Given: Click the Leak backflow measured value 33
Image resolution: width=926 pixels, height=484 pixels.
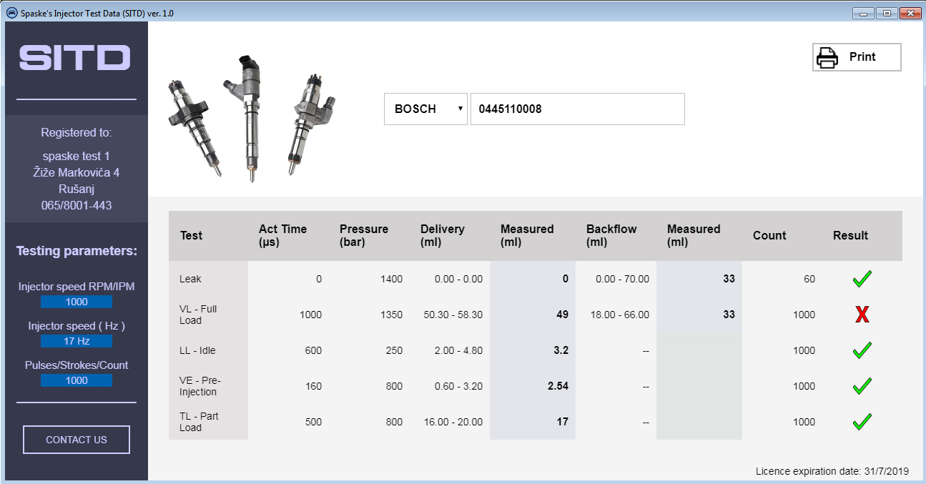Looking at the screenshot, I should pos(728,279).
